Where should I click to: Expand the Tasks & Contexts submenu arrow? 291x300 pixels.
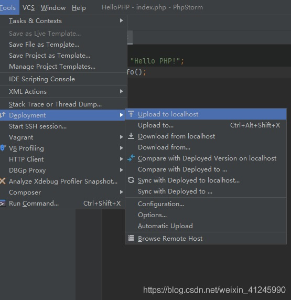121,20
